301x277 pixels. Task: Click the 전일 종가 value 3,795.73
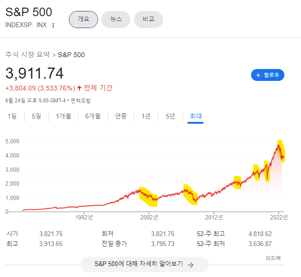tap(163, 244)
